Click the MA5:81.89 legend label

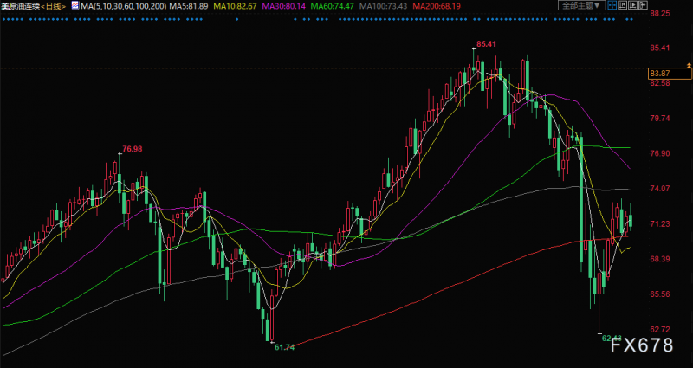[189, 6]
